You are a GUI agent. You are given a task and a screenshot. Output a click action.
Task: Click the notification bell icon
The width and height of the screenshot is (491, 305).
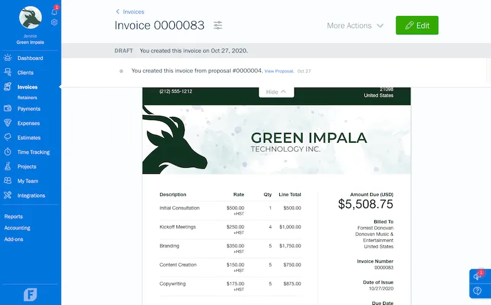54,11
